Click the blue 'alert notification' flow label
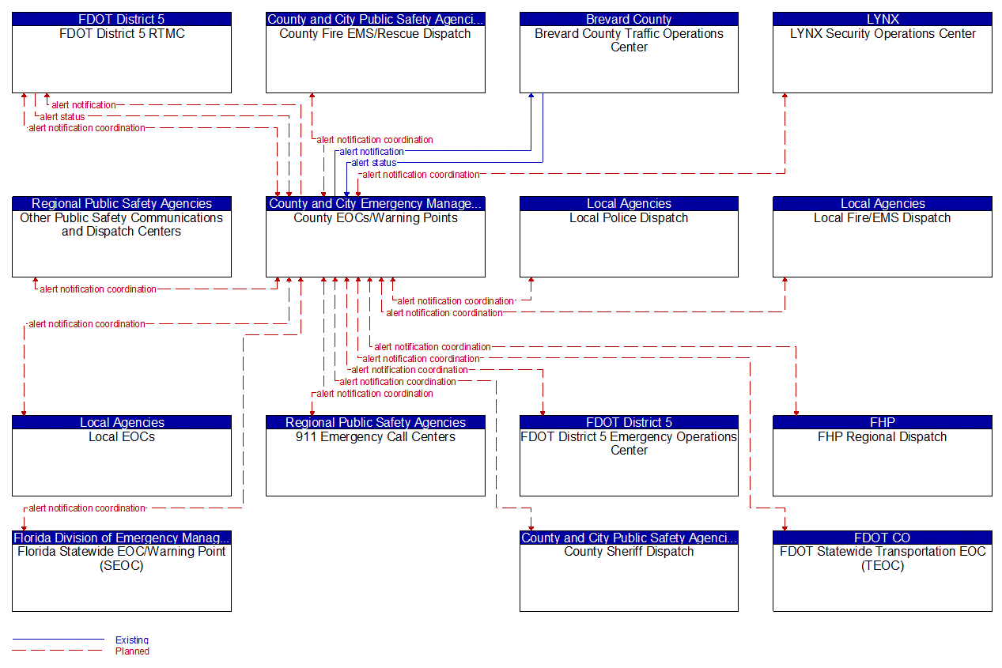Viewport: 1002px width, 668px height. point(372,151)
